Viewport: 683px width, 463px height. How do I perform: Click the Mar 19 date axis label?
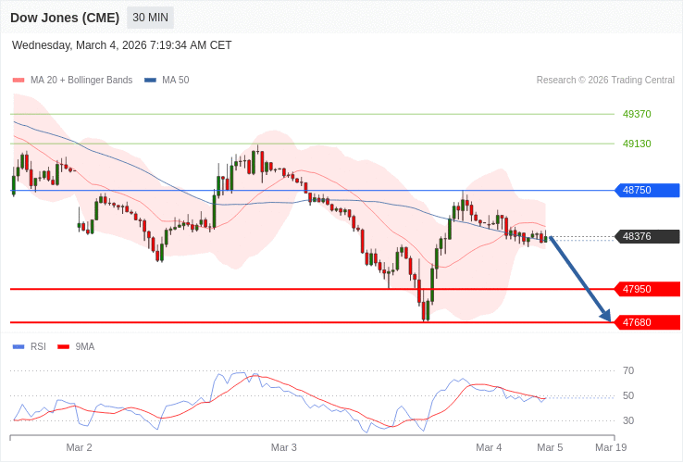(x=611, y=447)
